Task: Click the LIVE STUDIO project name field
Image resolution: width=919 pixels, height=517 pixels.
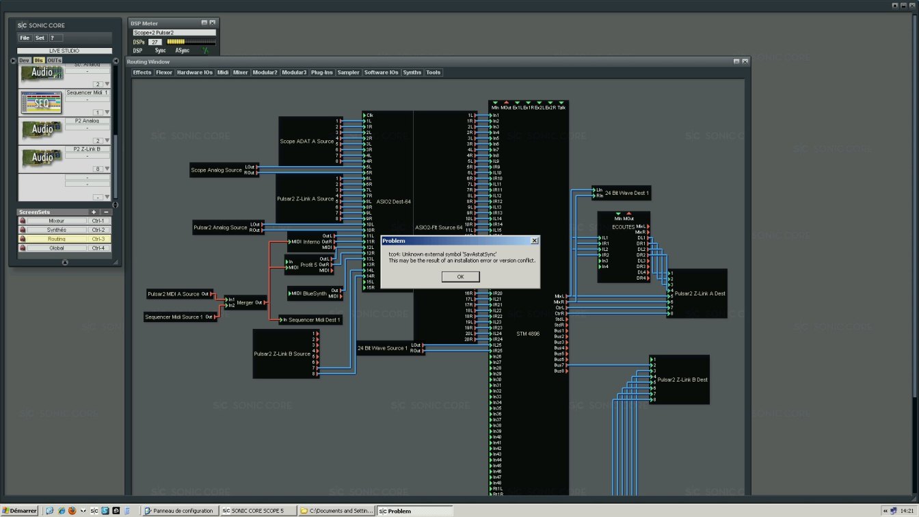Action: [x=64, y=51]
